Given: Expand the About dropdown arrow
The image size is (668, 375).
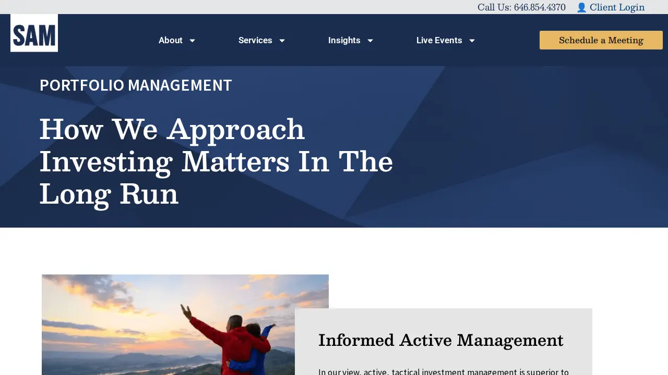Looking at the screenshot, I should pyautogui.click(x=192, y=41).
